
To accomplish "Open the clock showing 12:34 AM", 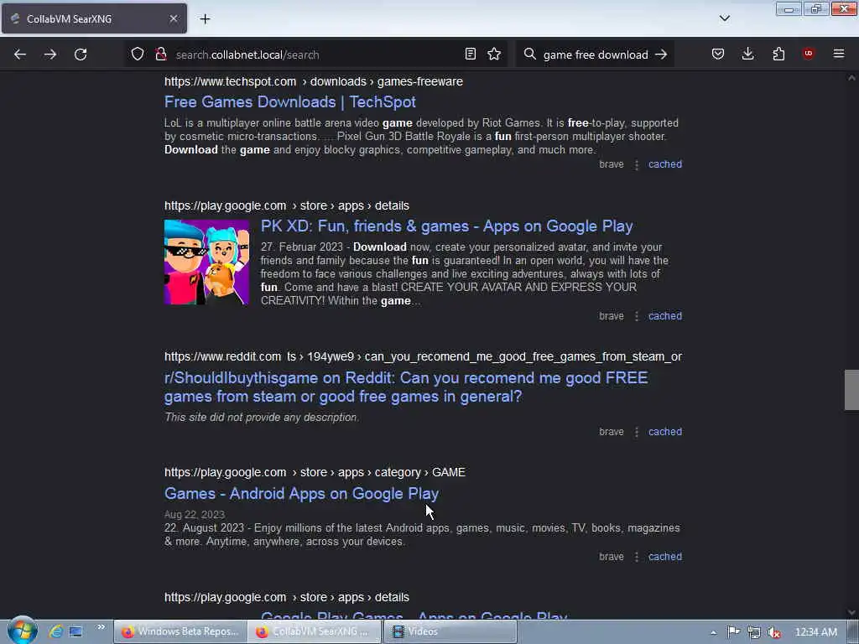I will (x=815, y=632).
